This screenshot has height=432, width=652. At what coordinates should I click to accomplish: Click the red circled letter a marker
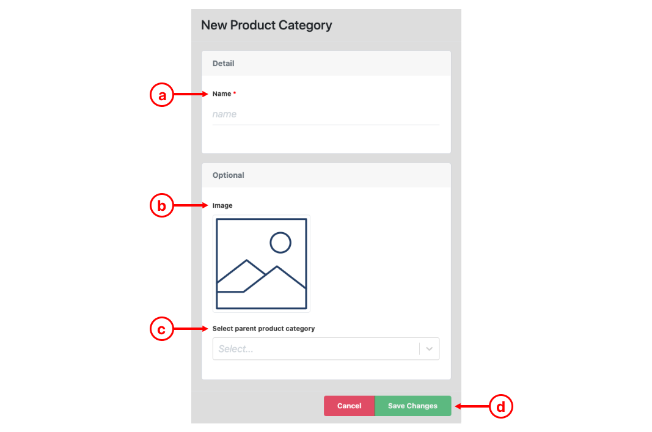(x=162, y=95)
